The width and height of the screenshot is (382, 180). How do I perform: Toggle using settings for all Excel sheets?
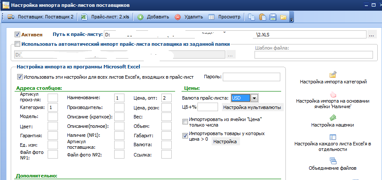[x=20, y=77]
